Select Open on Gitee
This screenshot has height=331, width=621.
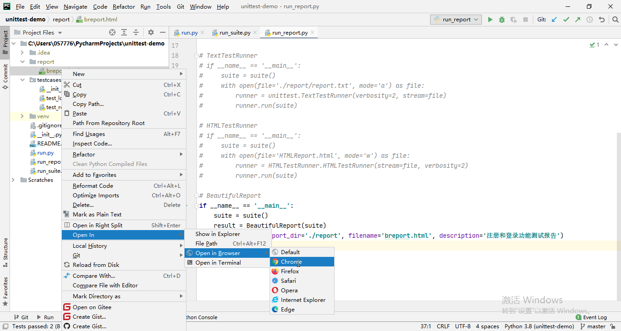pyautogui.click(x=124, y=307)
